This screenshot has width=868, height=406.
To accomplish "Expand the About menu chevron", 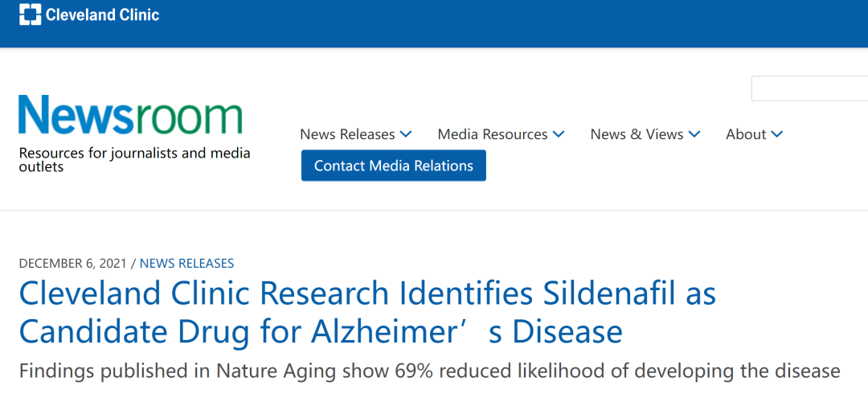I will click(776, 134).
